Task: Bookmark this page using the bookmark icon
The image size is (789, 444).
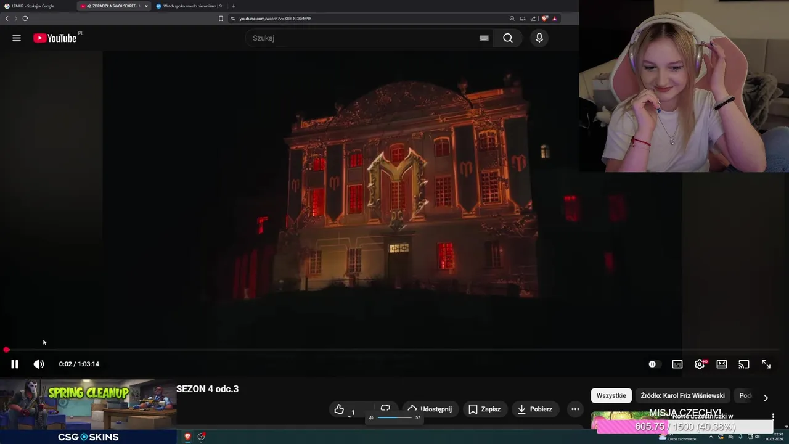Action: pos(221,18)
